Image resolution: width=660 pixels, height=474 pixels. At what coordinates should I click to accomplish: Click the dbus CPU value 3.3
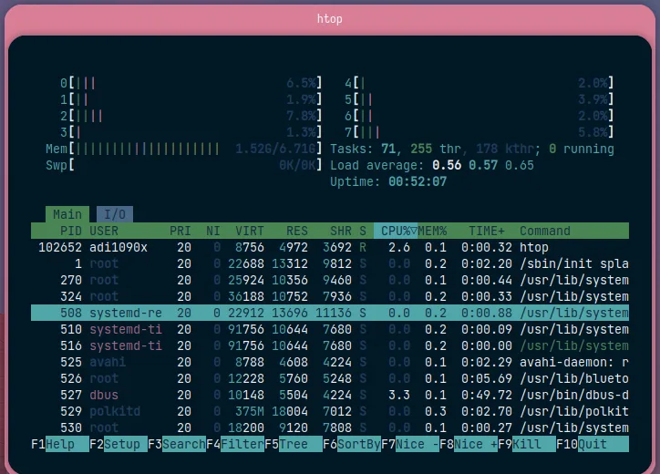click(x=399, y=395)
